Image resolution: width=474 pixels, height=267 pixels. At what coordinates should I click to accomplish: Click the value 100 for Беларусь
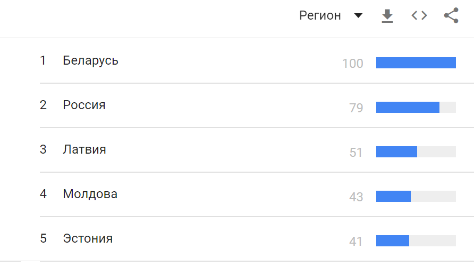pos(352,64)
